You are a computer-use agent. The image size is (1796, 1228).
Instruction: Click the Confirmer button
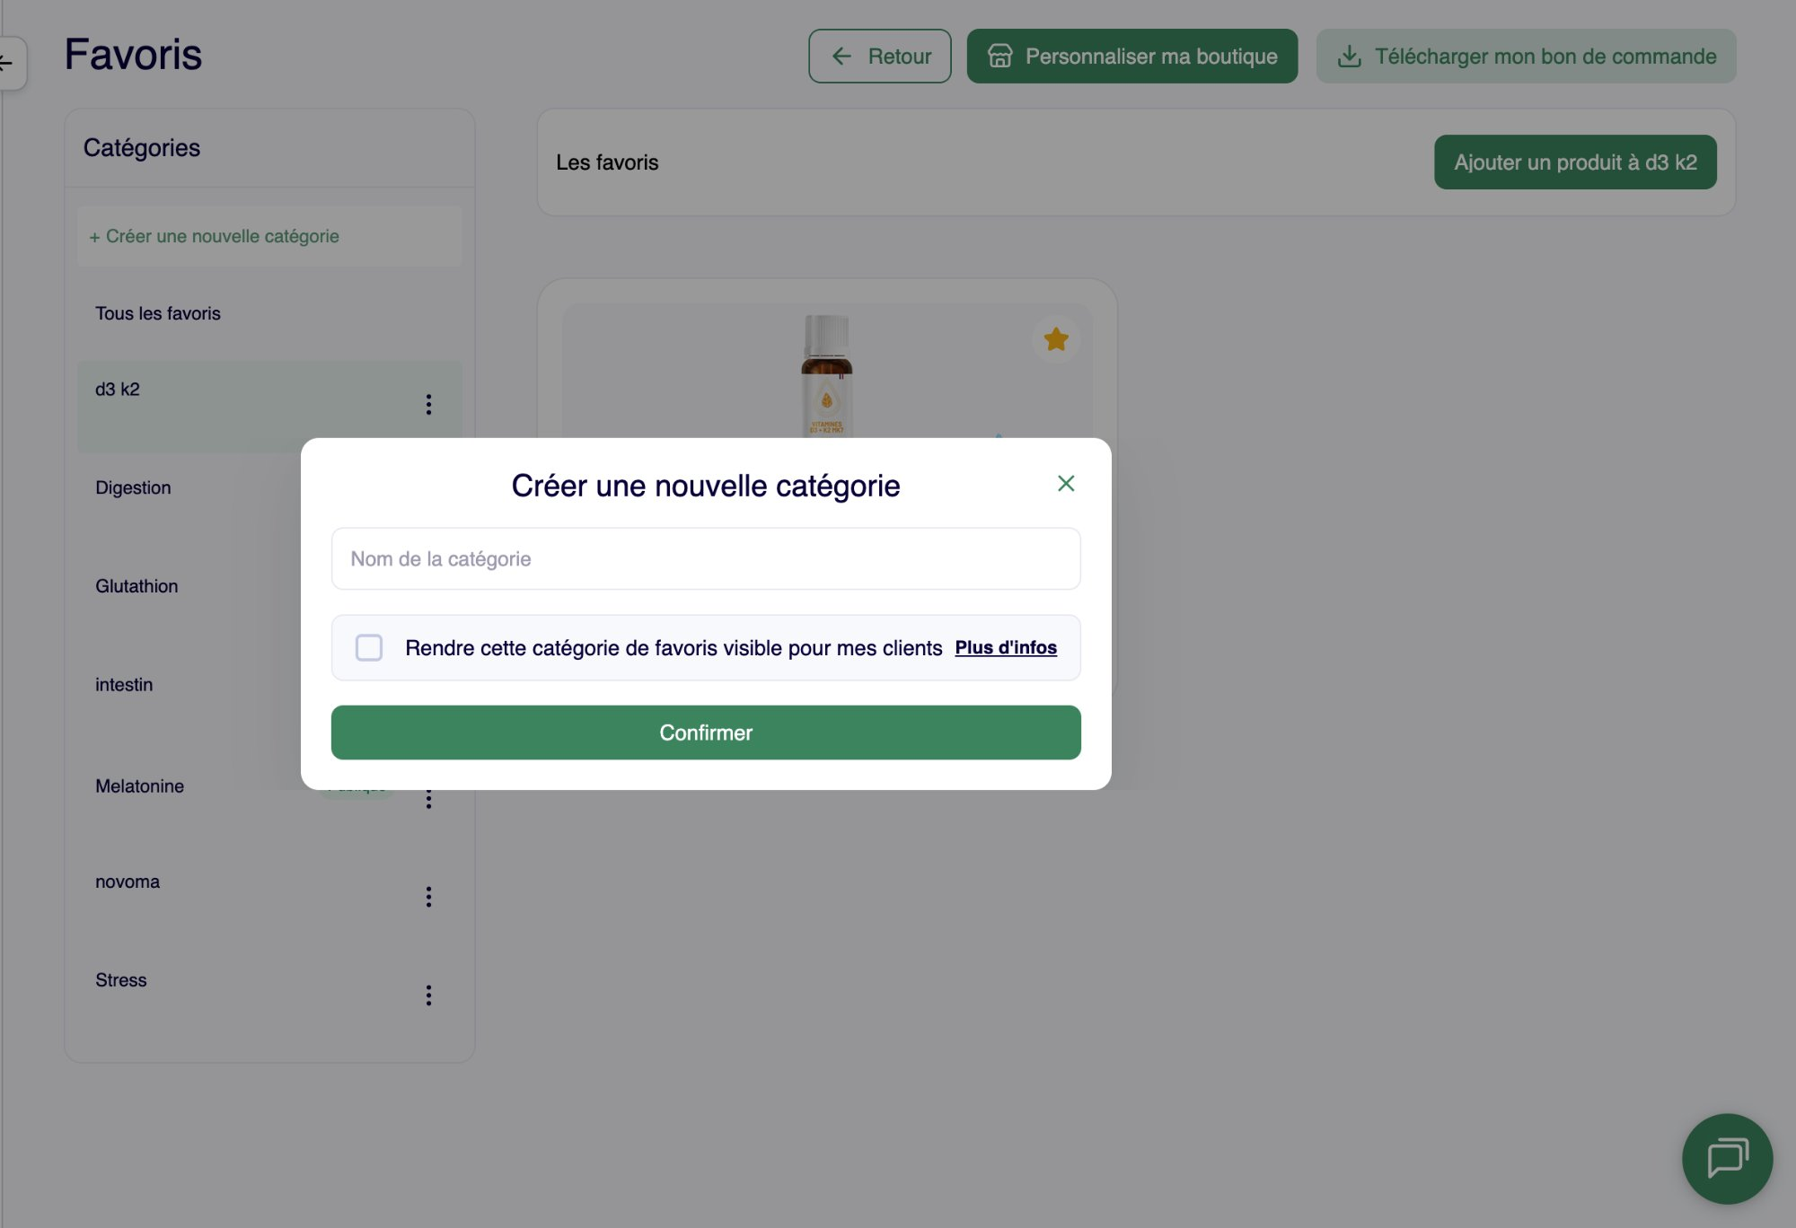(706, 732)
